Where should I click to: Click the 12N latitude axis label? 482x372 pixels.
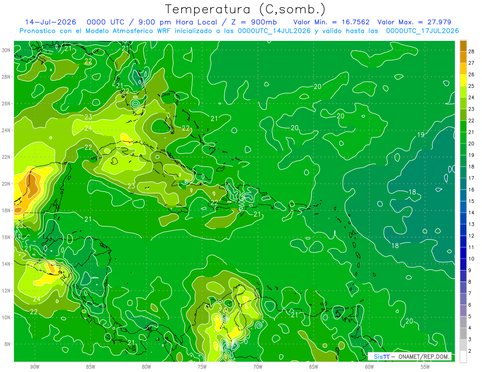6,291
